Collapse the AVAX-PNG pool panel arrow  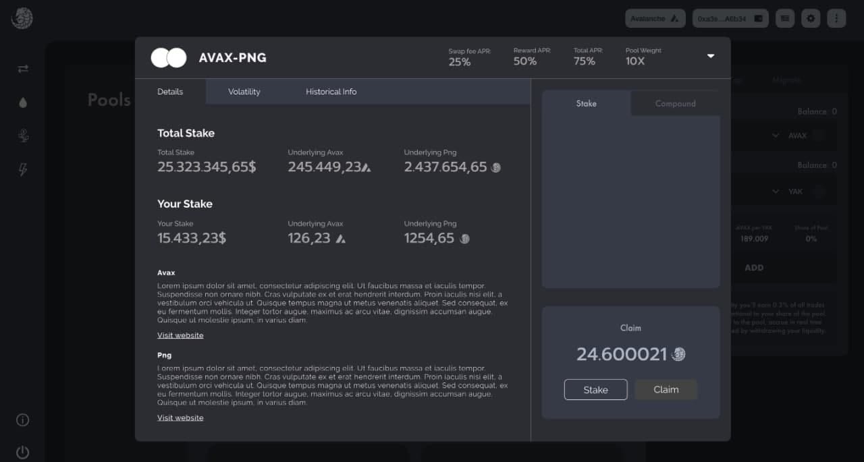coord(711,56)
